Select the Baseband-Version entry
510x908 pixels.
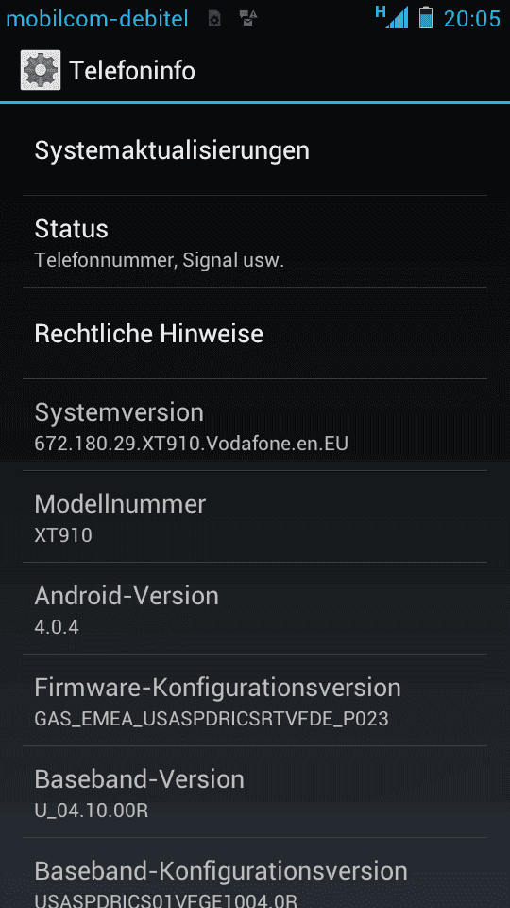point(255,792)
